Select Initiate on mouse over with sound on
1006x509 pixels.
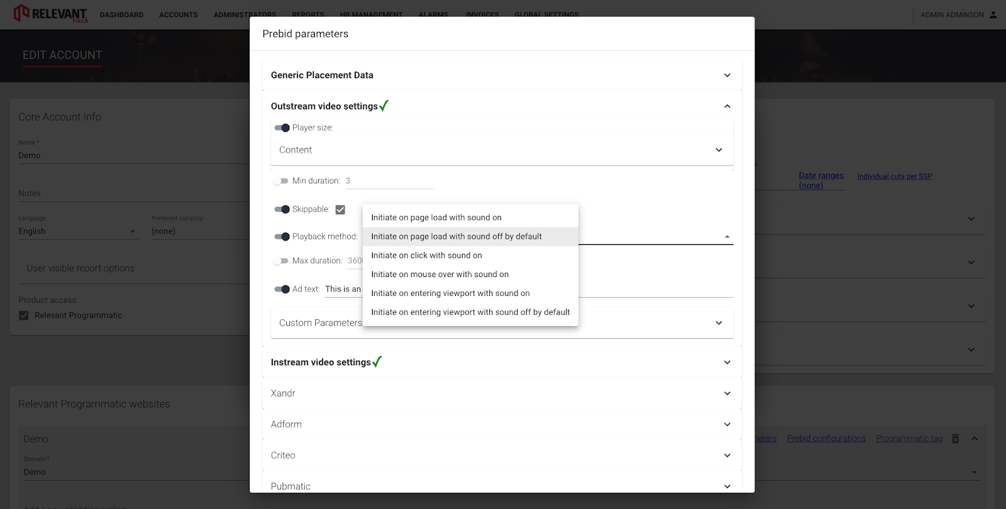[439, 275]
